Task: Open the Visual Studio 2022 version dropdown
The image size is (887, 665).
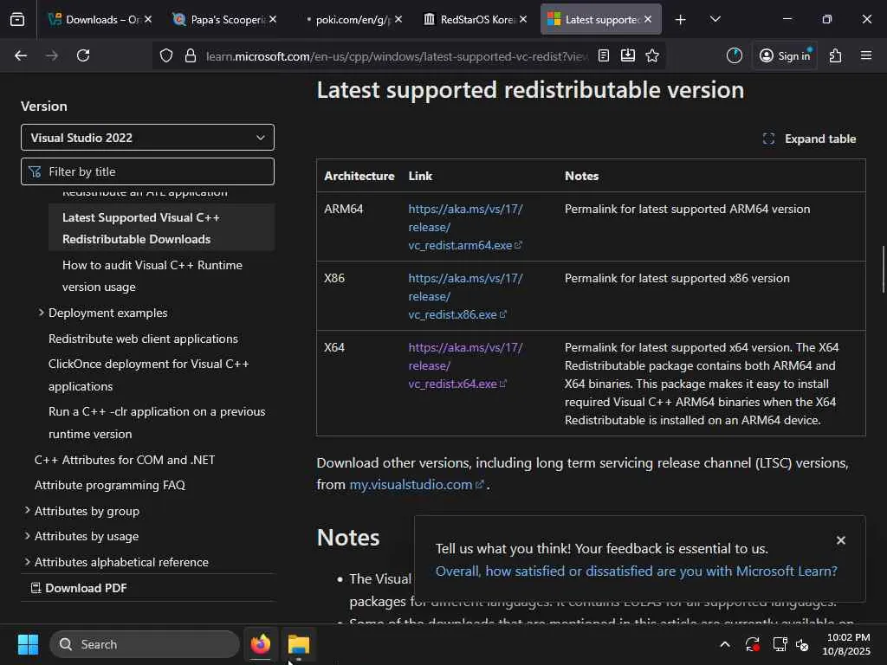Action: [x=147, y=138]
